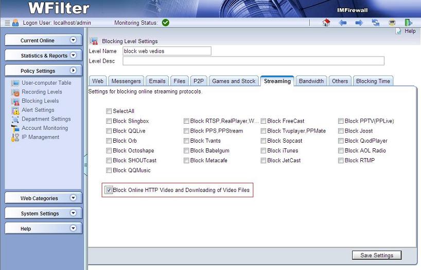Enable Block RTMP checkbox
This screenshot has height=270, width=421.
pyautogui.click(x=341, y=161)
